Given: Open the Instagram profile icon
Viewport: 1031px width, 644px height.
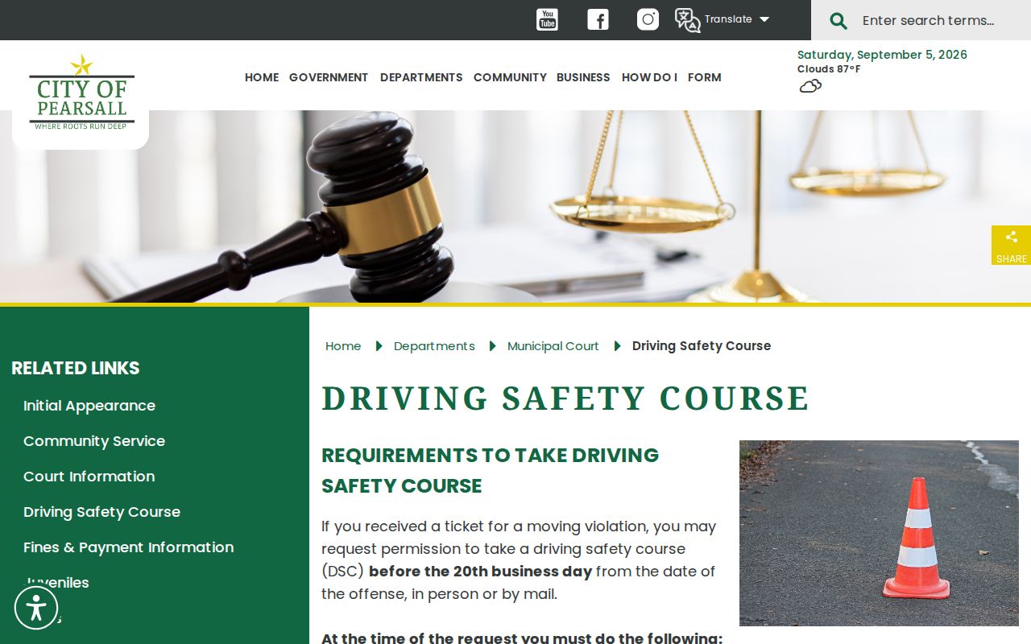Looking at the screenshot, I should 648,19.
